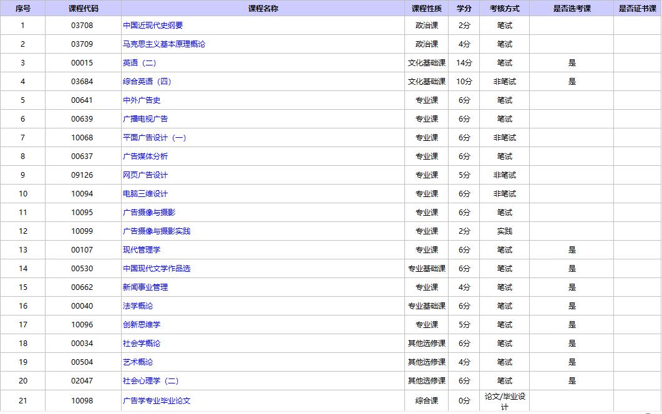Select the 现代管理学 course link
Image resolution: width=662 pixels, height=414 pixels.
point(142,250)
